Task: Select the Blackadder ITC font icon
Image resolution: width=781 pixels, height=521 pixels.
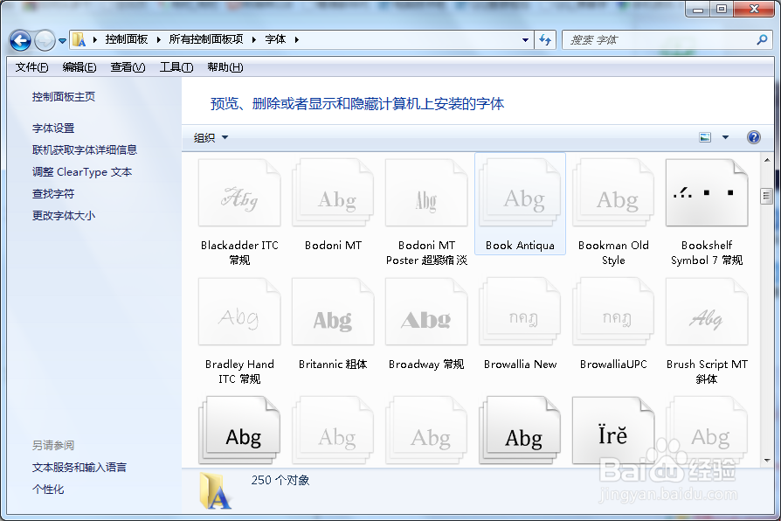Action: click(x=239, y=193)
